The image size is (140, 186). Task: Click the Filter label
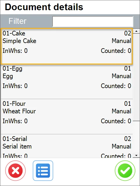coord(17,21)
